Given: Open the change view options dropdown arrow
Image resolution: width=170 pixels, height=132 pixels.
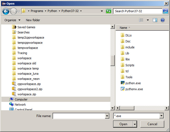Looking at the screenshot, I should 148,20.
